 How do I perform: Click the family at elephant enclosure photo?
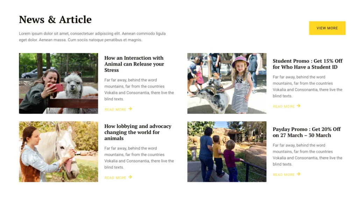(227, 151)
